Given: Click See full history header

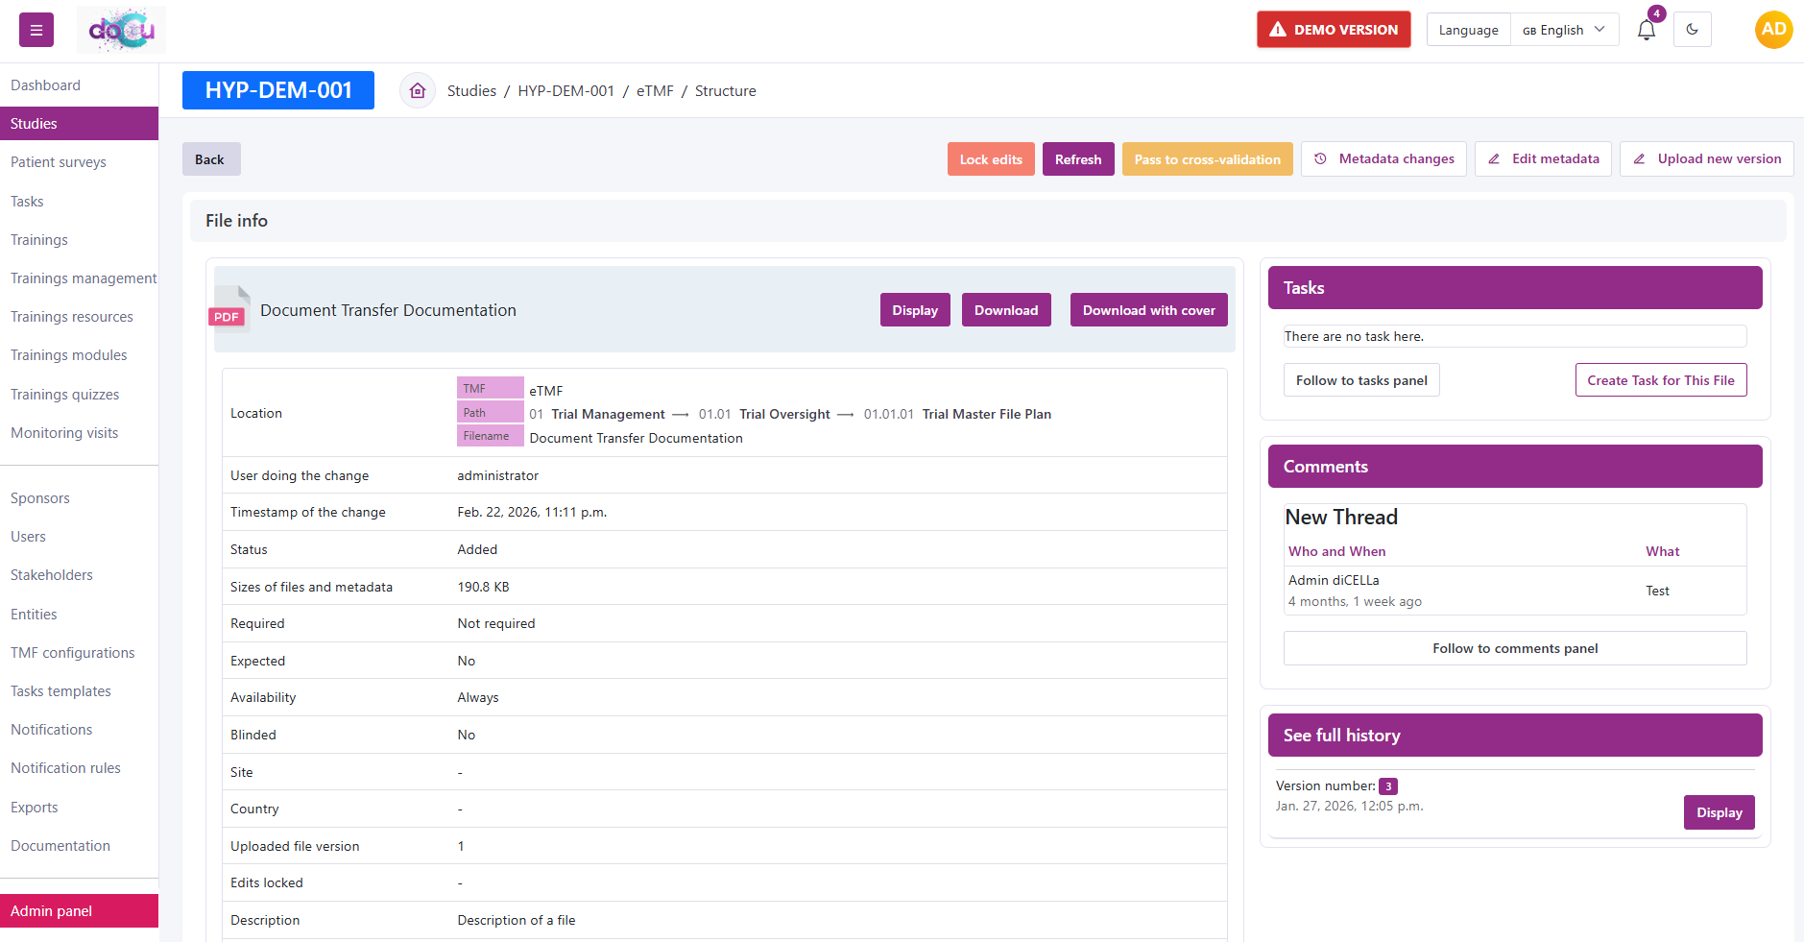Looking at the screenshot, I should point(1515,736).
